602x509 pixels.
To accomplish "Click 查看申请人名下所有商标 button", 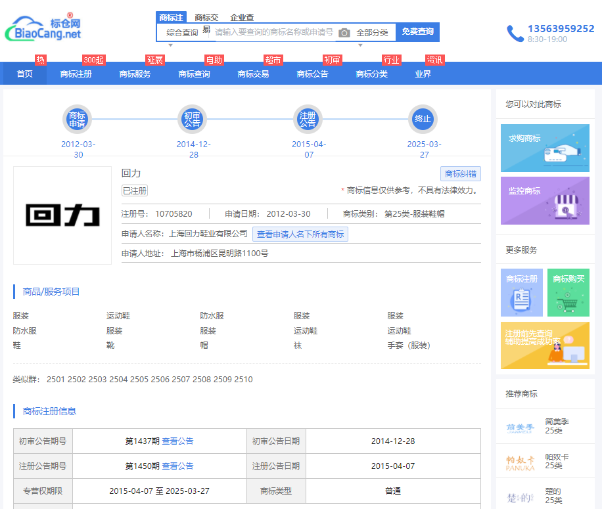I will [300, 234].
